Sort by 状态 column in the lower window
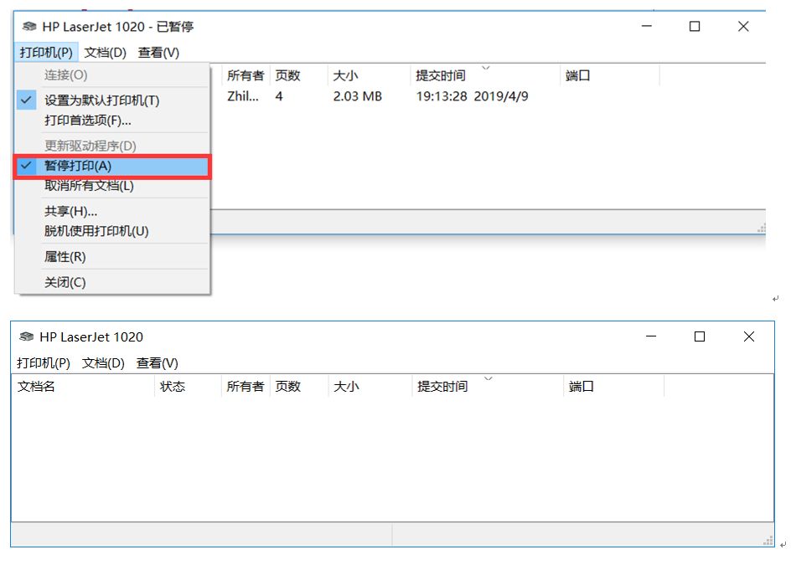The height and width of the screenshot is (565, 796). (188, 387)
